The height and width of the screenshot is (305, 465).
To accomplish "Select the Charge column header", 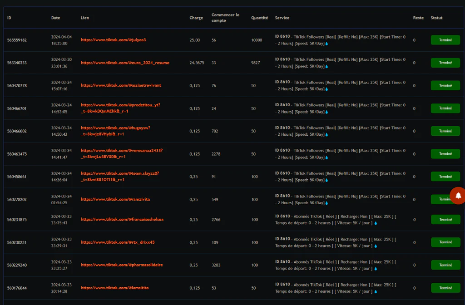I will [196, 18].
